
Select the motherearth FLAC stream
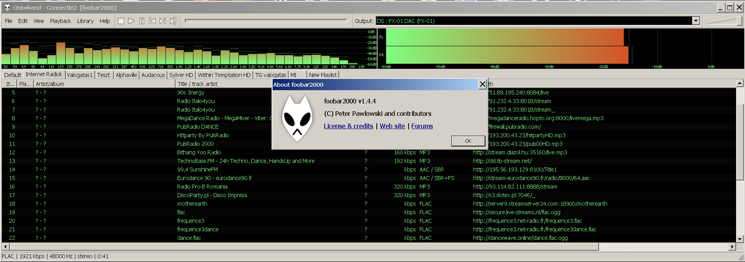(369, 204)
